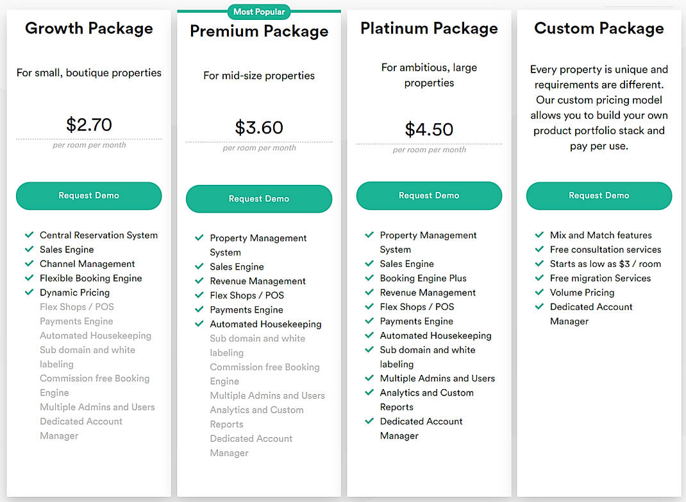Click the checkmark beside Booking Engine Plus
The height and width of the screenshot is (502, 686).
369,278
